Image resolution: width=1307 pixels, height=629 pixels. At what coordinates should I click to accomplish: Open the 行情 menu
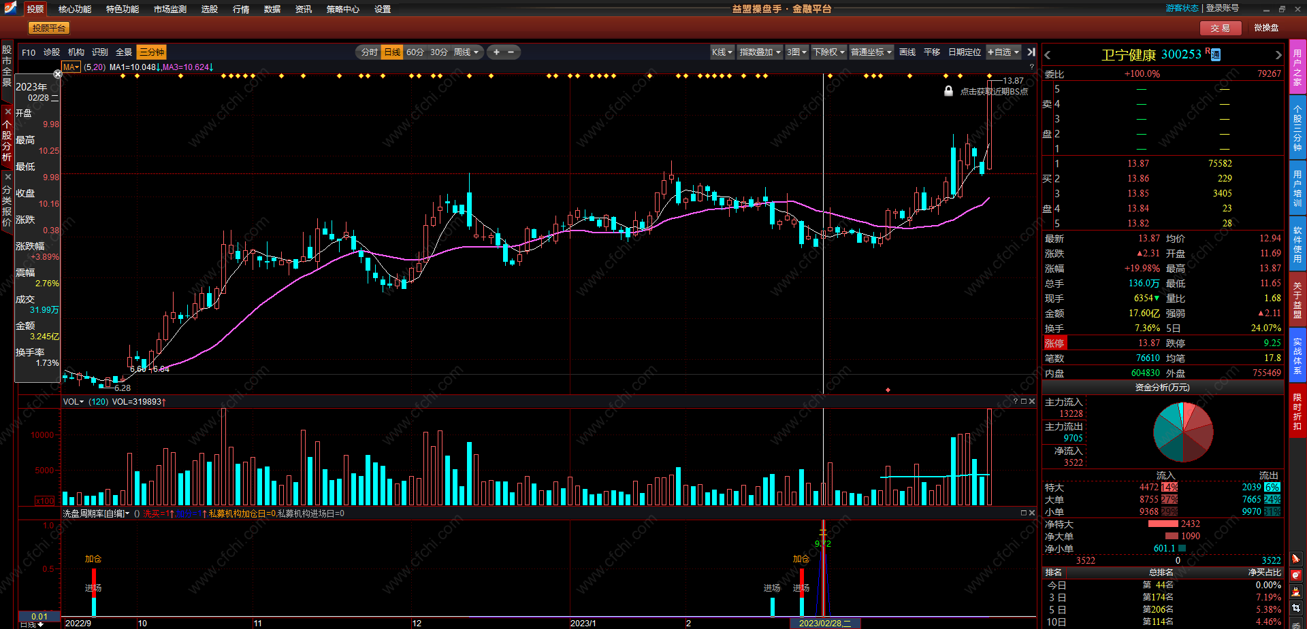[241, 10]
